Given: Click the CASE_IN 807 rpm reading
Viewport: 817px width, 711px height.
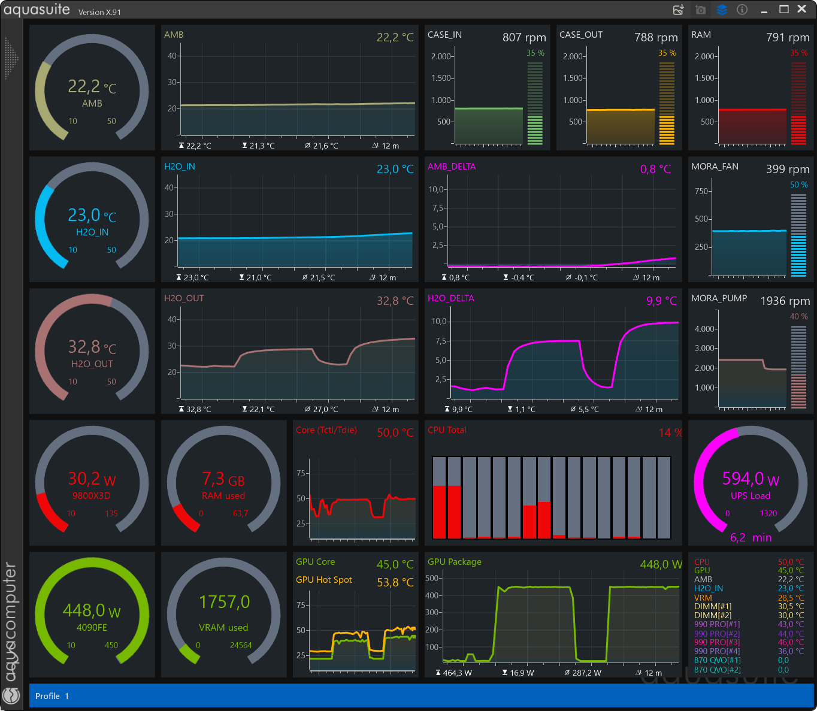Looking at the screenshot, I should pos(524,37).
